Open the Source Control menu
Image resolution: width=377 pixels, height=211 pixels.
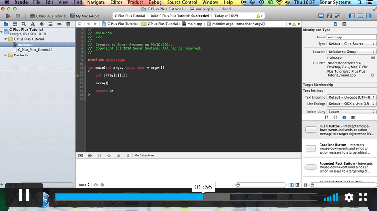[182, 2]
